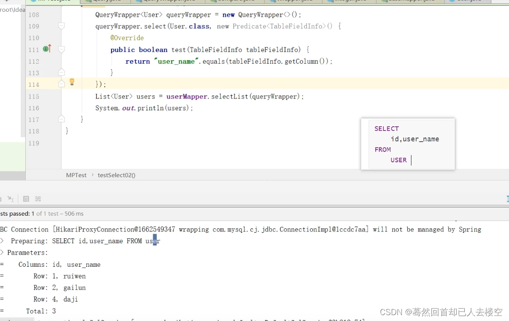
Task: Click console row '2, gailun'
Action: point(69,288)
